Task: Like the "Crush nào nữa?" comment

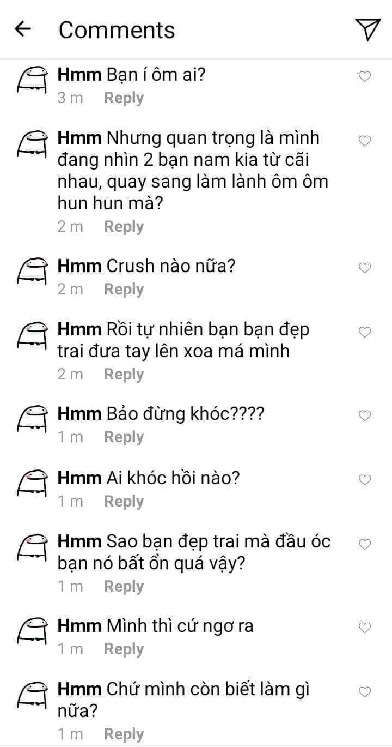Action: tap(365, 268)
